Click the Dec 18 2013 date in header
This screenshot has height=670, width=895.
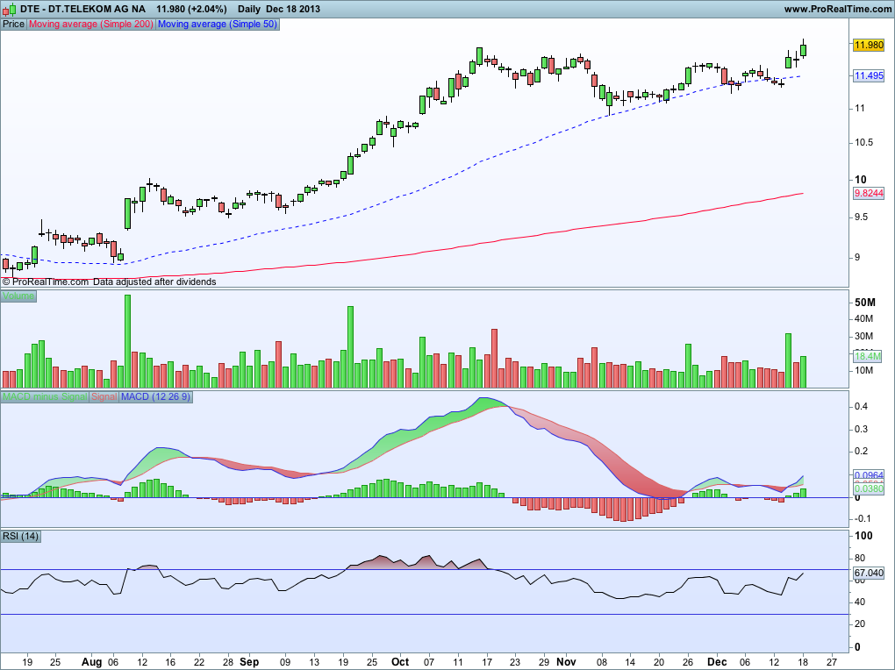coord(293,9)
